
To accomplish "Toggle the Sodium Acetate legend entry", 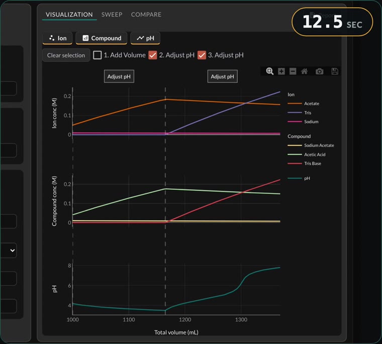I will point(311,145).
